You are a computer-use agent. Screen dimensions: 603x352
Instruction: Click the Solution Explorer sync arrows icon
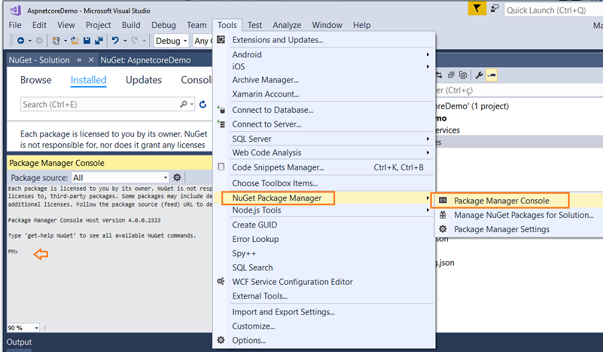click(x=439, y=75)
